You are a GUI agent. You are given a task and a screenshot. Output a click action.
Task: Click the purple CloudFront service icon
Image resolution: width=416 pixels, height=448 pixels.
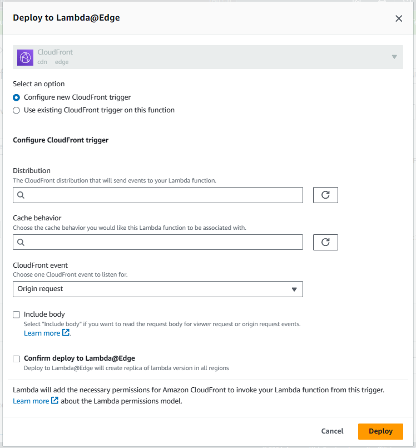click(x=25, y=57)
